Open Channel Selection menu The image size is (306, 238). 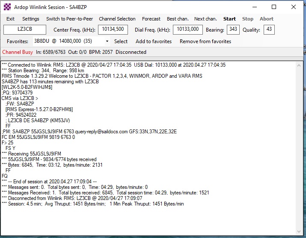[x=117, y=19]
